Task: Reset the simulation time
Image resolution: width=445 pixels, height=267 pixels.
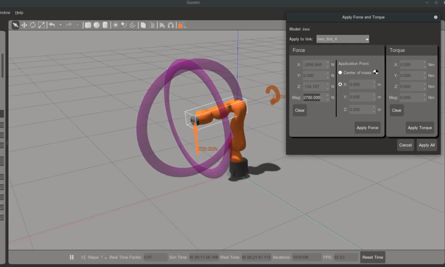Action: coord(373,257)
